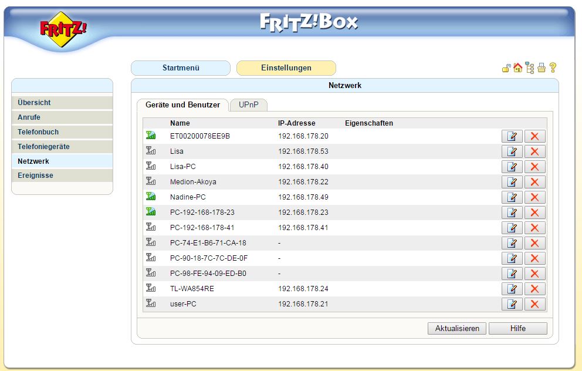Open help via question mark icon
The image size is (582, 371).
click(x=553, y=68)
